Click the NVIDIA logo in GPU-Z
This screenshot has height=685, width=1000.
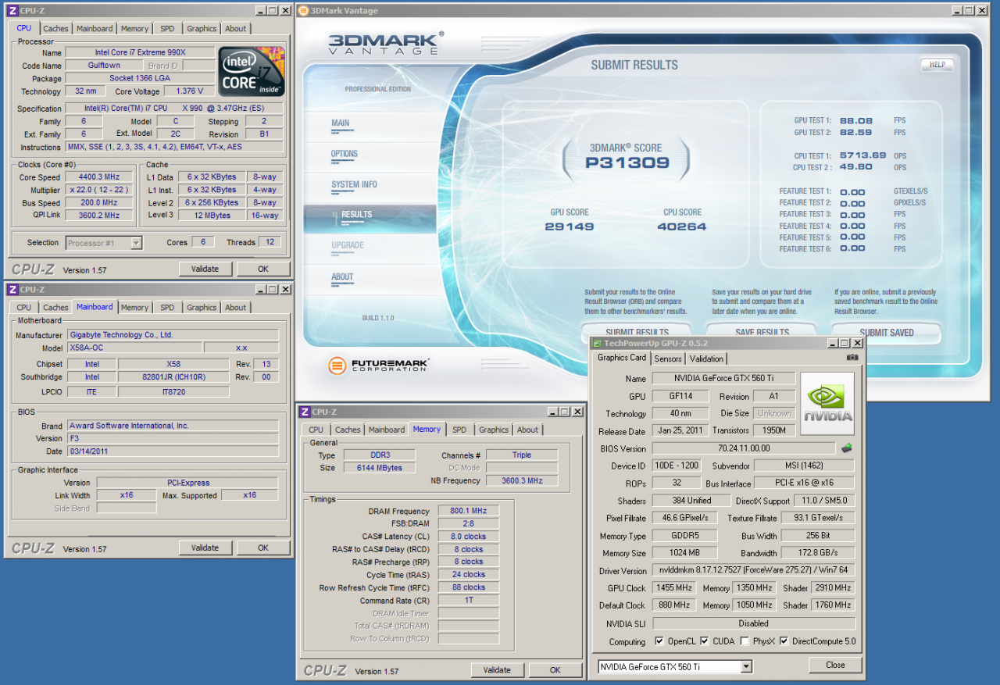[828, 403]
